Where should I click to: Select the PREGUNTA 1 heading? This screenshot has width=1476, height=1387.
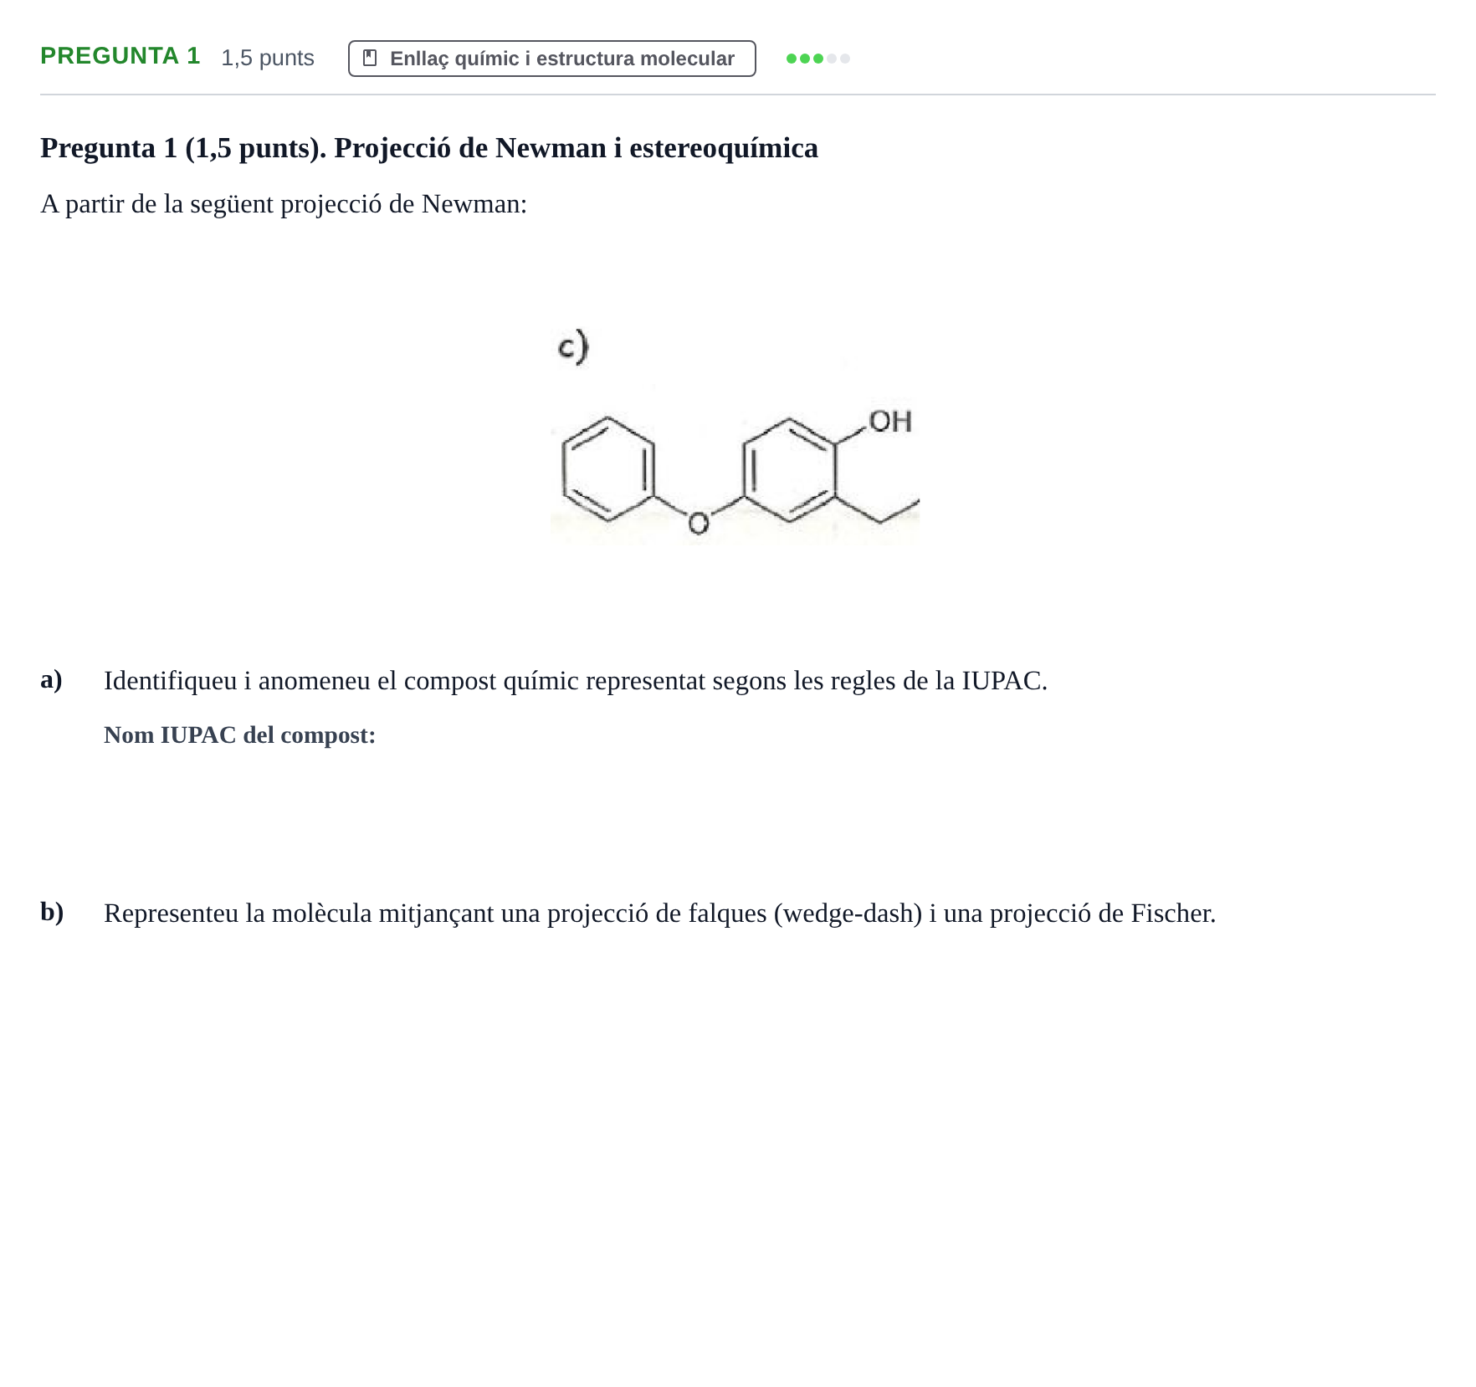pyautogui.click(x=120, y=56)
